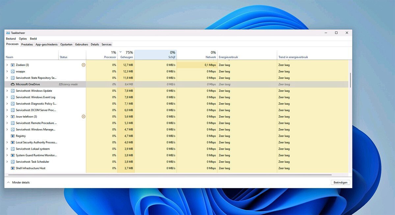Click the Lokaal systeem servicehost icon
The height and width of the screenshot is (215, 395).
point(13,149)
